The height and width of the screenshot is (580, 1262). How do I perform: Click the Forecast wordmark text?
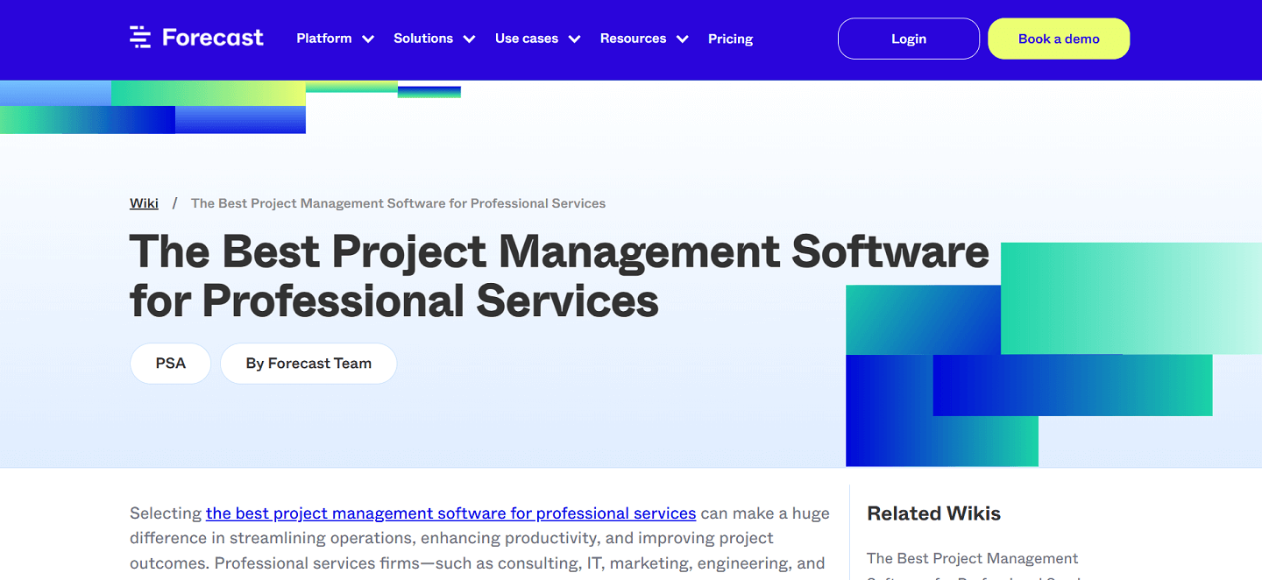(x=212, y=37)
